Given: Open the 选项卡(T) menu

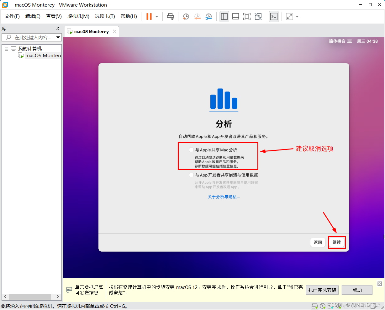Looking at the screenshot, I should point(105,16).
